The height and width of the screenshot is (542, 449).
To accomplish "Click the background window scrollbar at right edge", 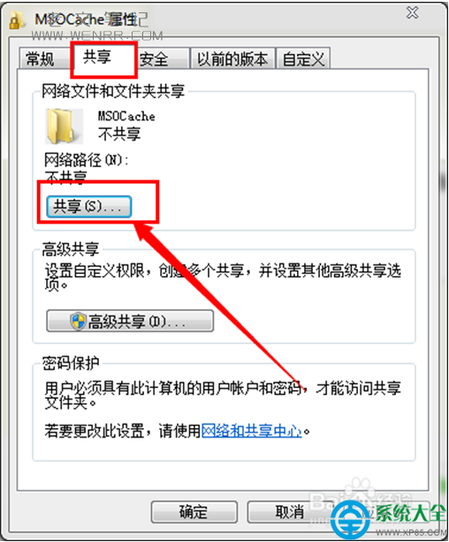I will [x=443, y=179].
